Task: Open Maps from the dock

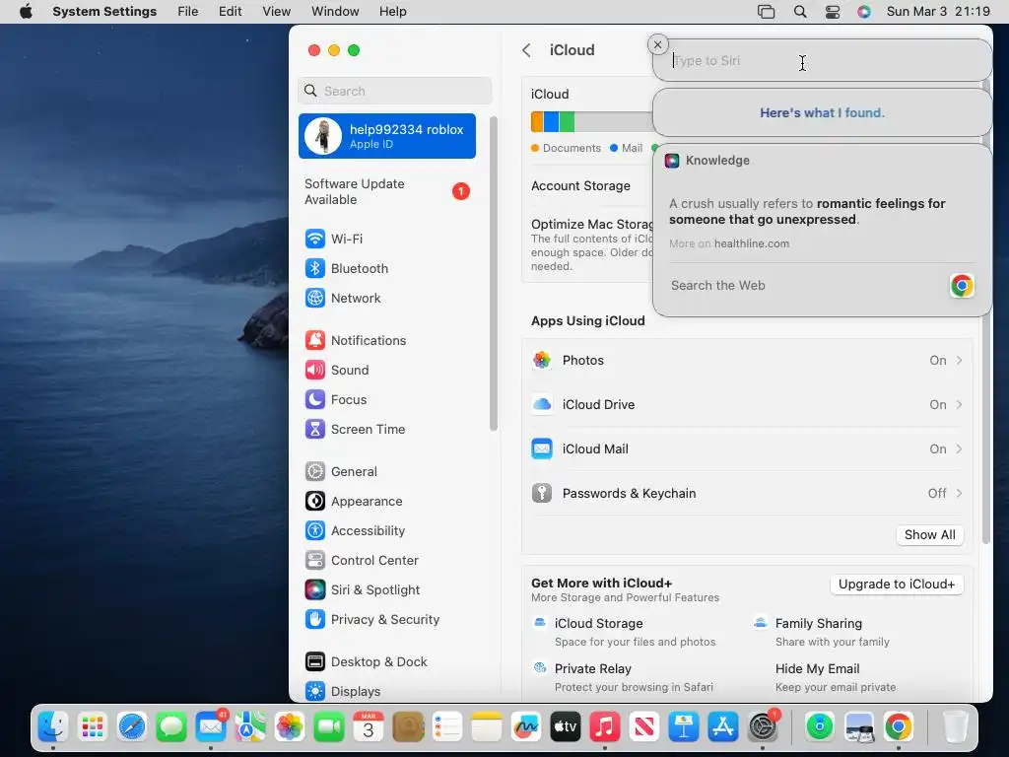Action: pyautogui.click(x=250, y=727)
